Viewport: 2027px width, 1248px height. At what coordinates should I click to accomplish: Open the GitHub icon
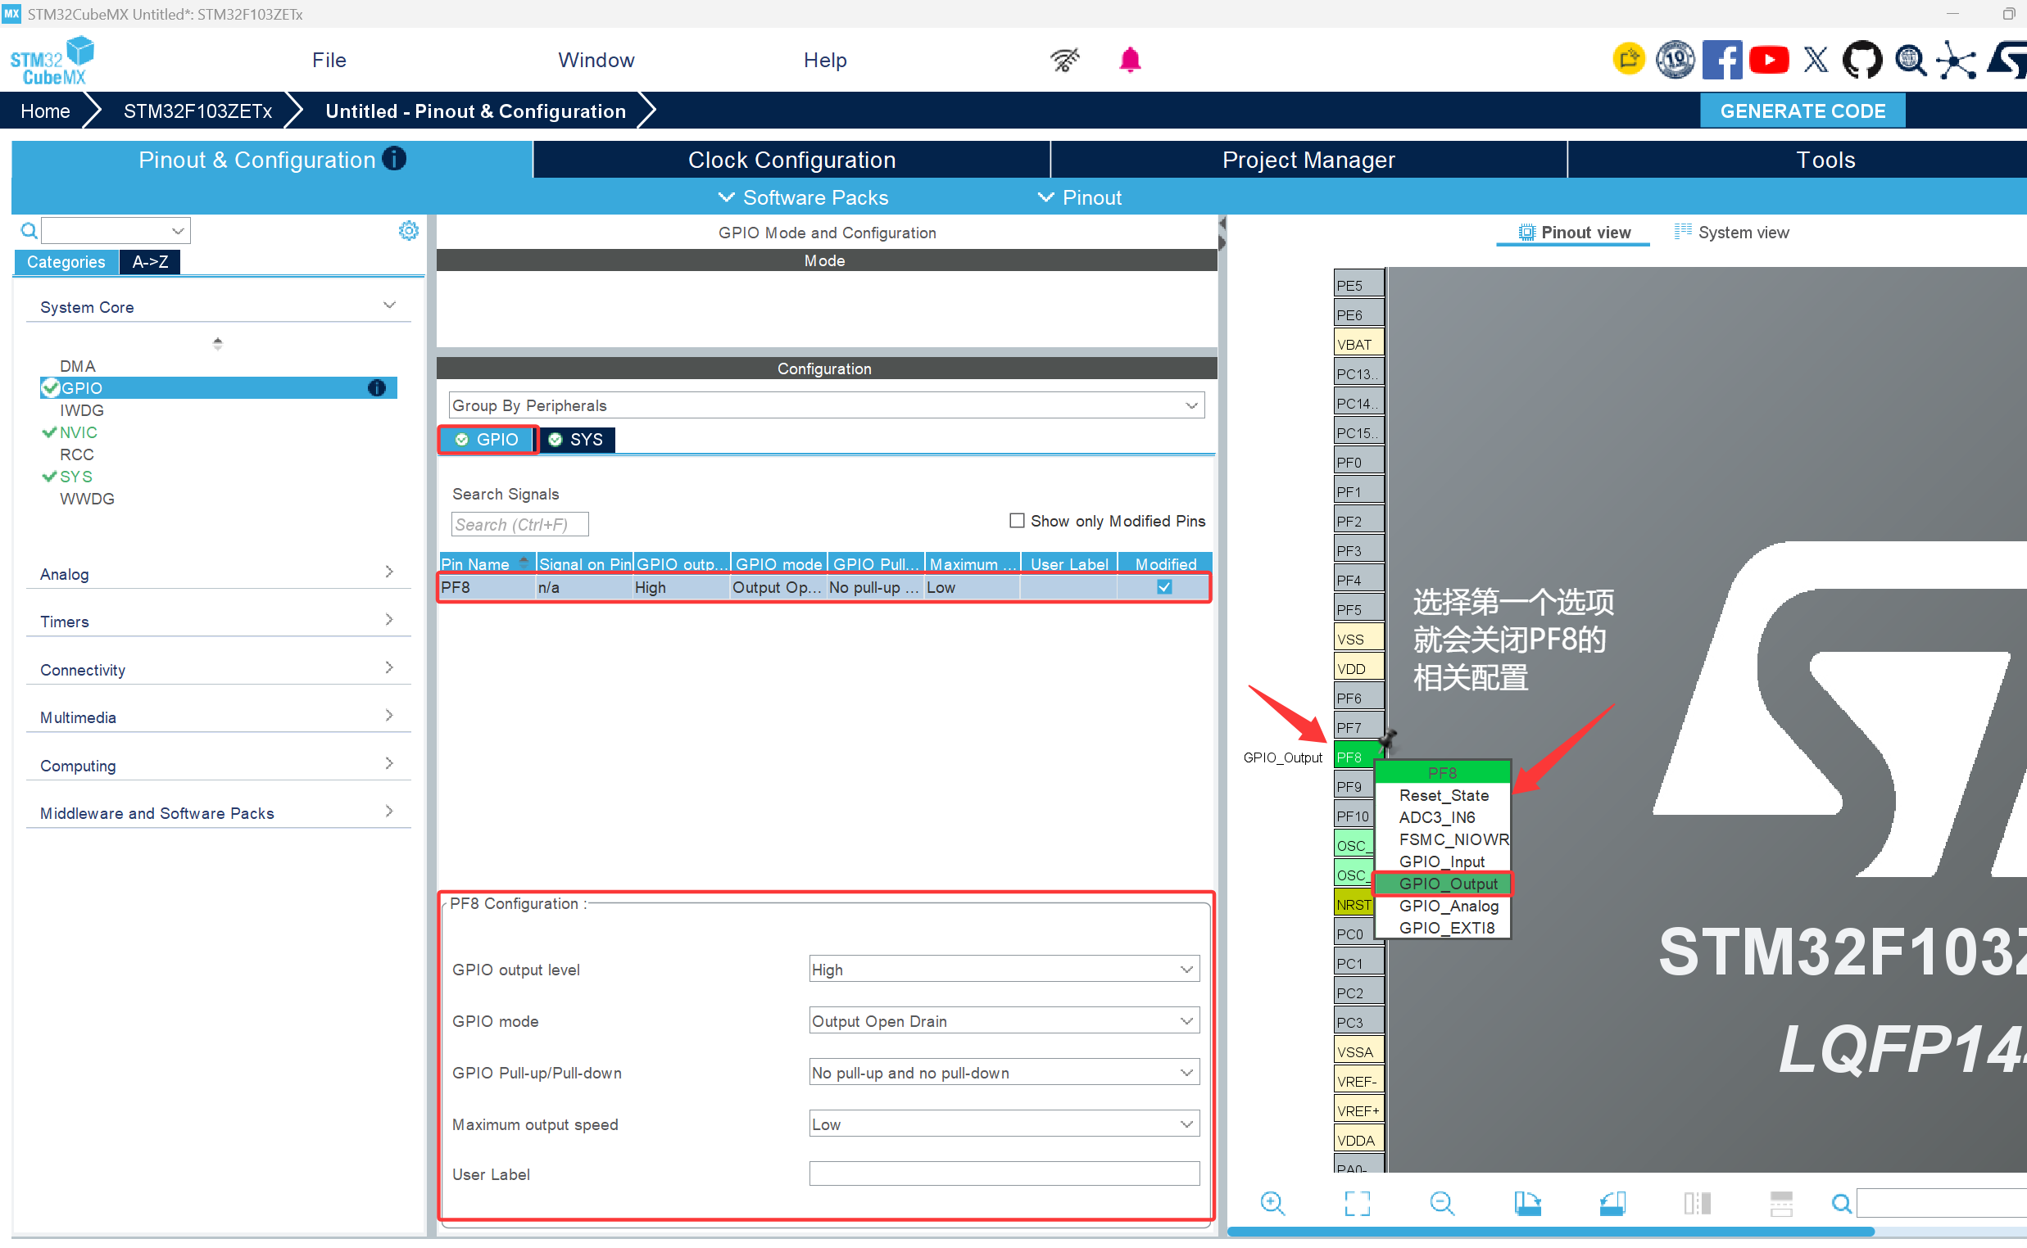1861,60
